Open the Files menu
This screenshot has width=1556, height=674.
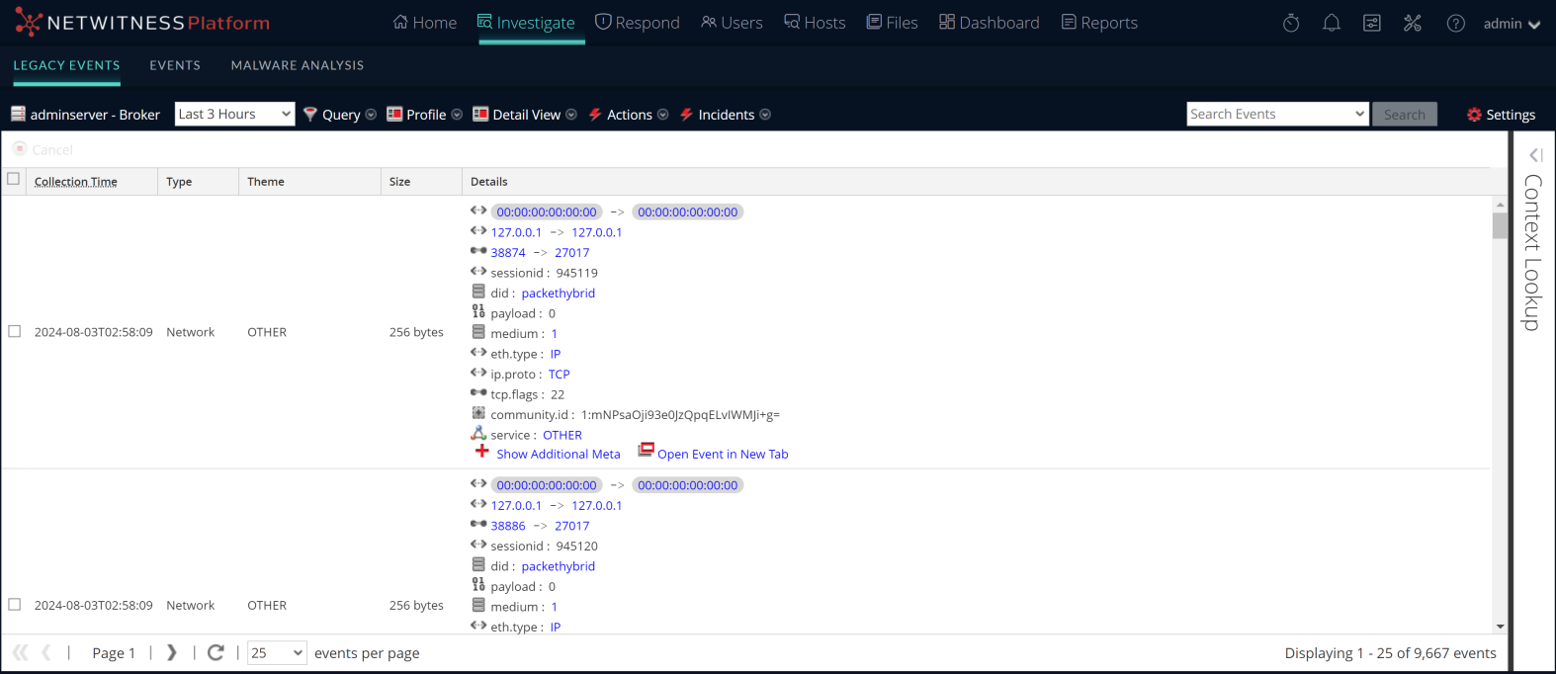pos(892,23)
